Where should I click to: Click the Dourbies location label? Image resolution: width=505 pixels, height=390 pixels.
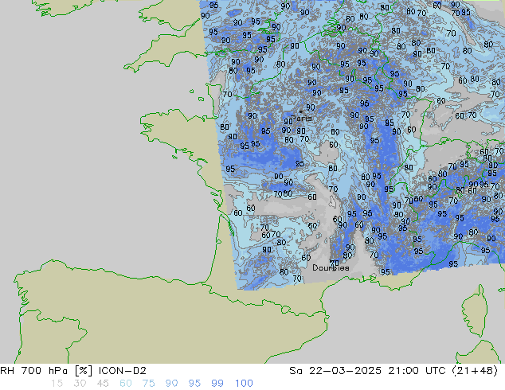[331, 267]
